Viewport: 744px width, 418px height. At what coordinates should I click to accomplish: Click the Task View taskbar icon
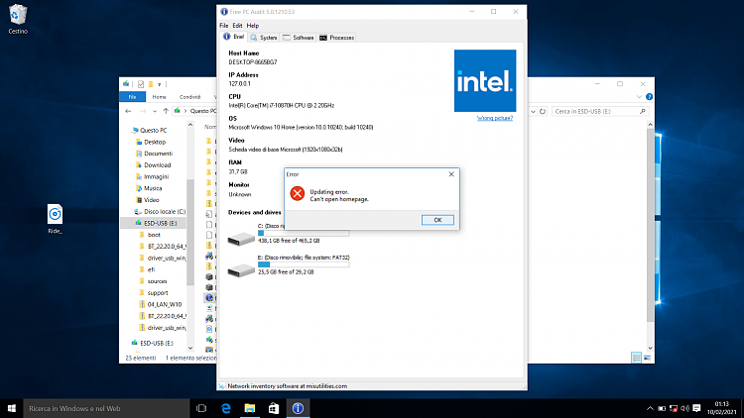pos(200,407)
